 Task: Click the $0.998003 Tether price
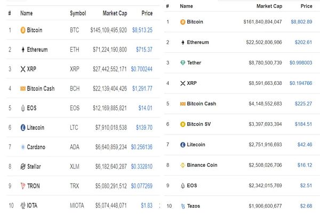coord(301,63)
